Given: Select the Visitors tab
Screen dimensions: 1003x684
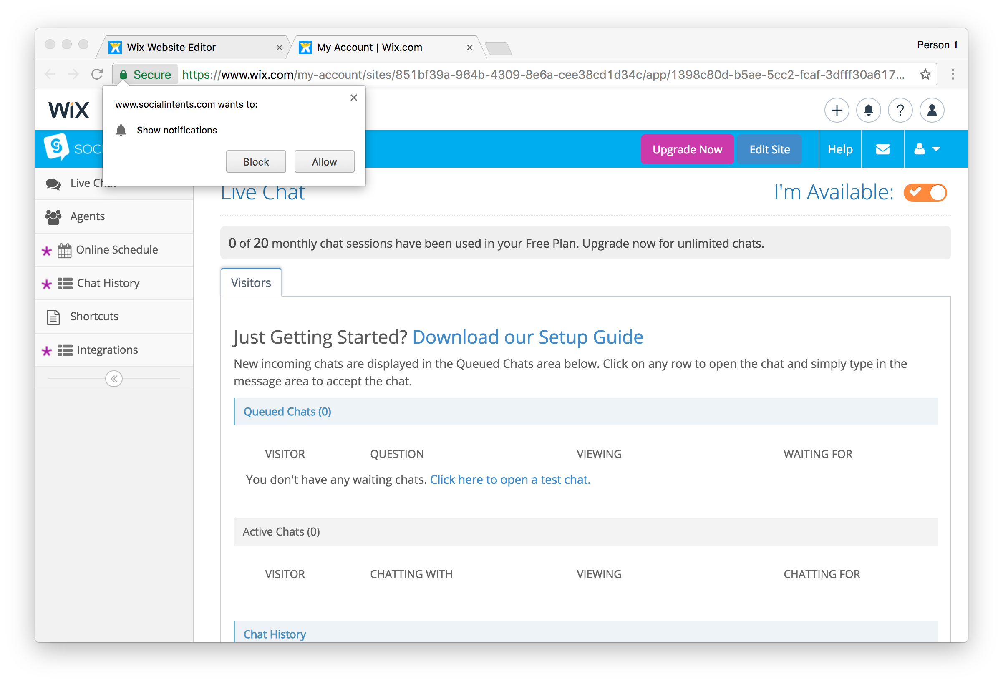Looking at the screenshot, I should [x=251, y=283].
